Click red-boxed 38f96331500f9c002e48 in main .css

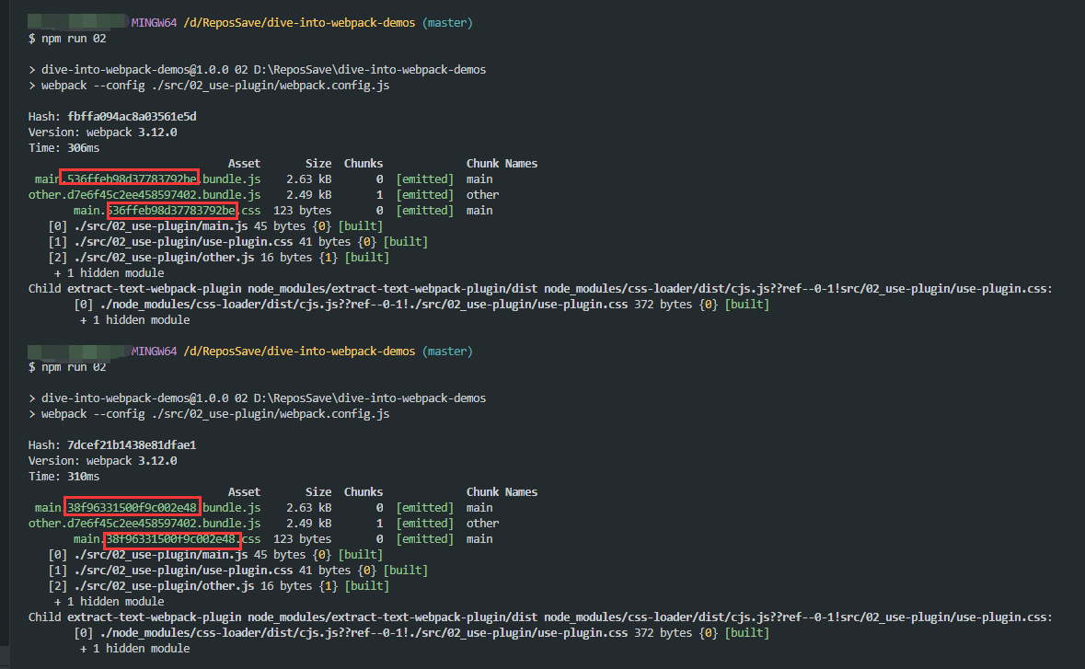[x=172, y=539]
